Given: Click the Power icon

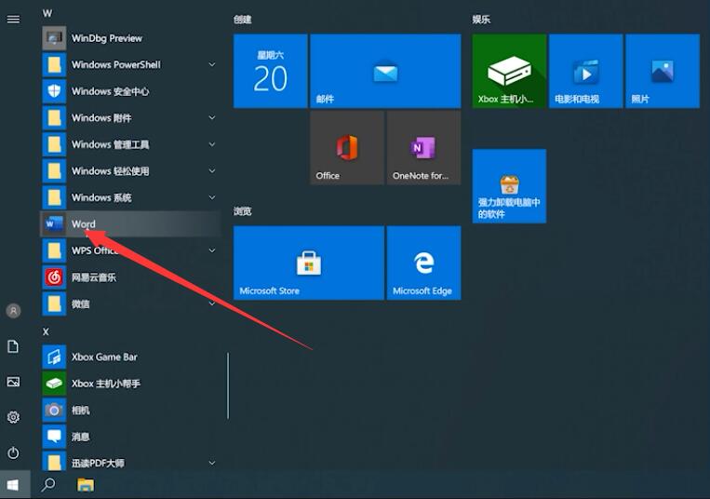Looking at the screenshot, I should (x=13, y=452).
